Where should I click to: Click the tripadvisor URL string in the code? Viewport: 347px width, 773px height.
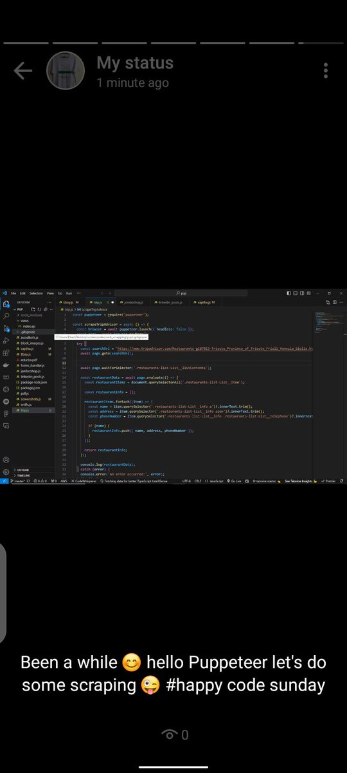click(215, 348)
